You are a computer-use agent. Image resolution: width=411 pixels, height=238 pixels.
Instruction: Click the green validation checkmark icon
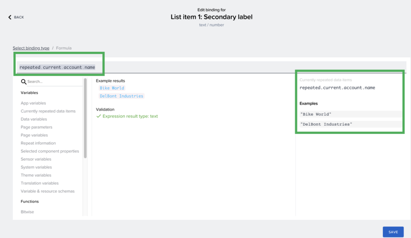point(98,116)
